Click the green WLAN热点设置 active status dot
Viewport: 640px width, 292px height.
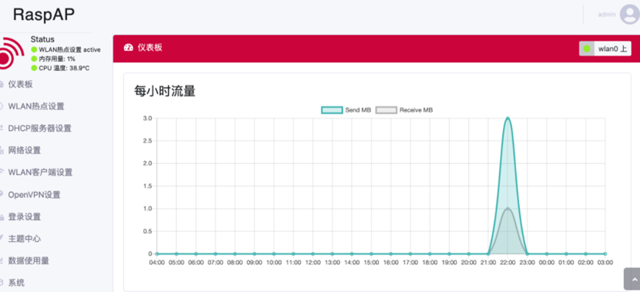coord(35,49)
